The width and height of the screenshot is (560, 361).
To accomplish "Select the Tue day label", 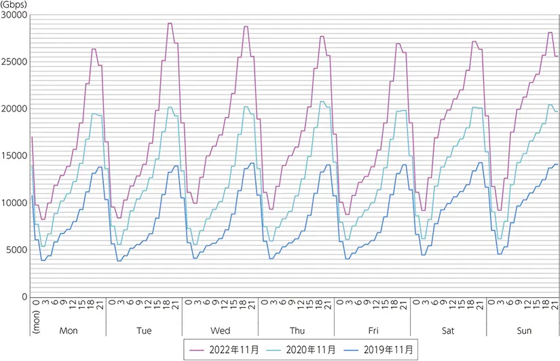I will 144,330.
